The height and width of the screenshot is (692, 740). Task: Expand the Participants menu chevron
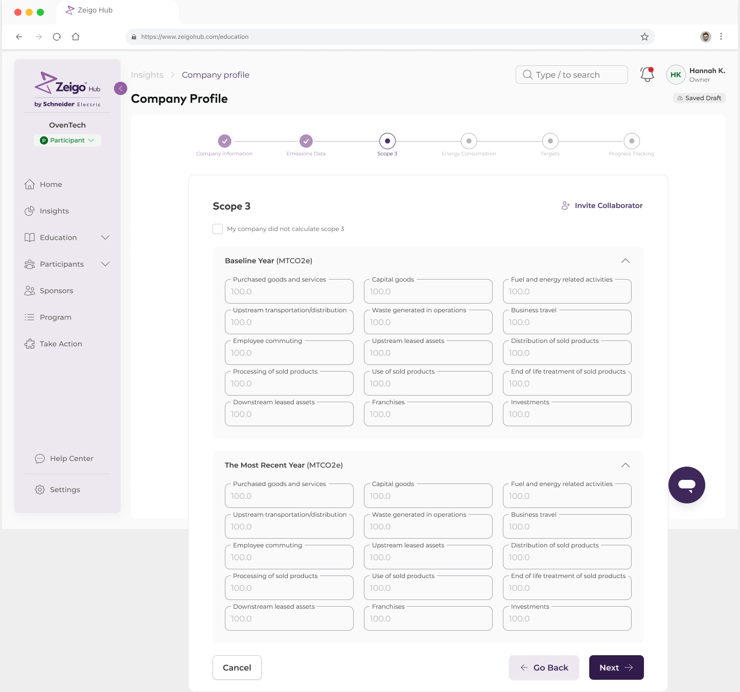105,264
